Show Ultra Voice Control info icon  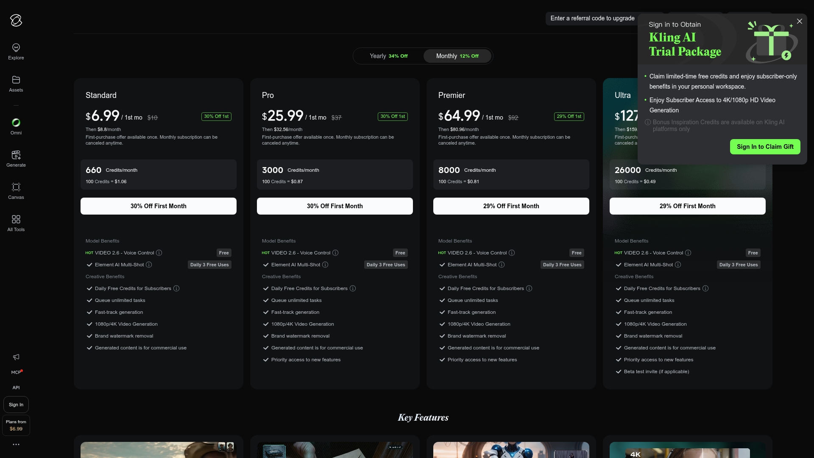click(x=688, y=253)
